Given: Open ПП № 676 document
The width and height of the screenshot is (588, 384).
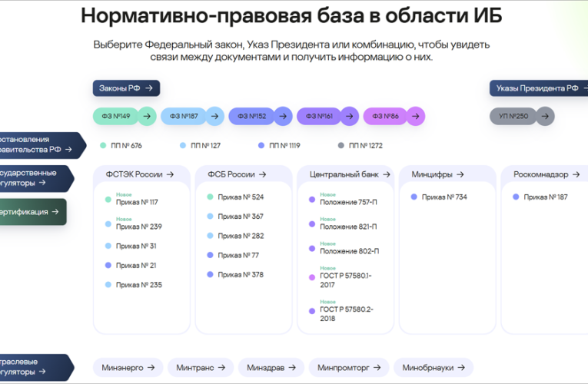Looking at the screenshot, I should (x=121, y=145).
